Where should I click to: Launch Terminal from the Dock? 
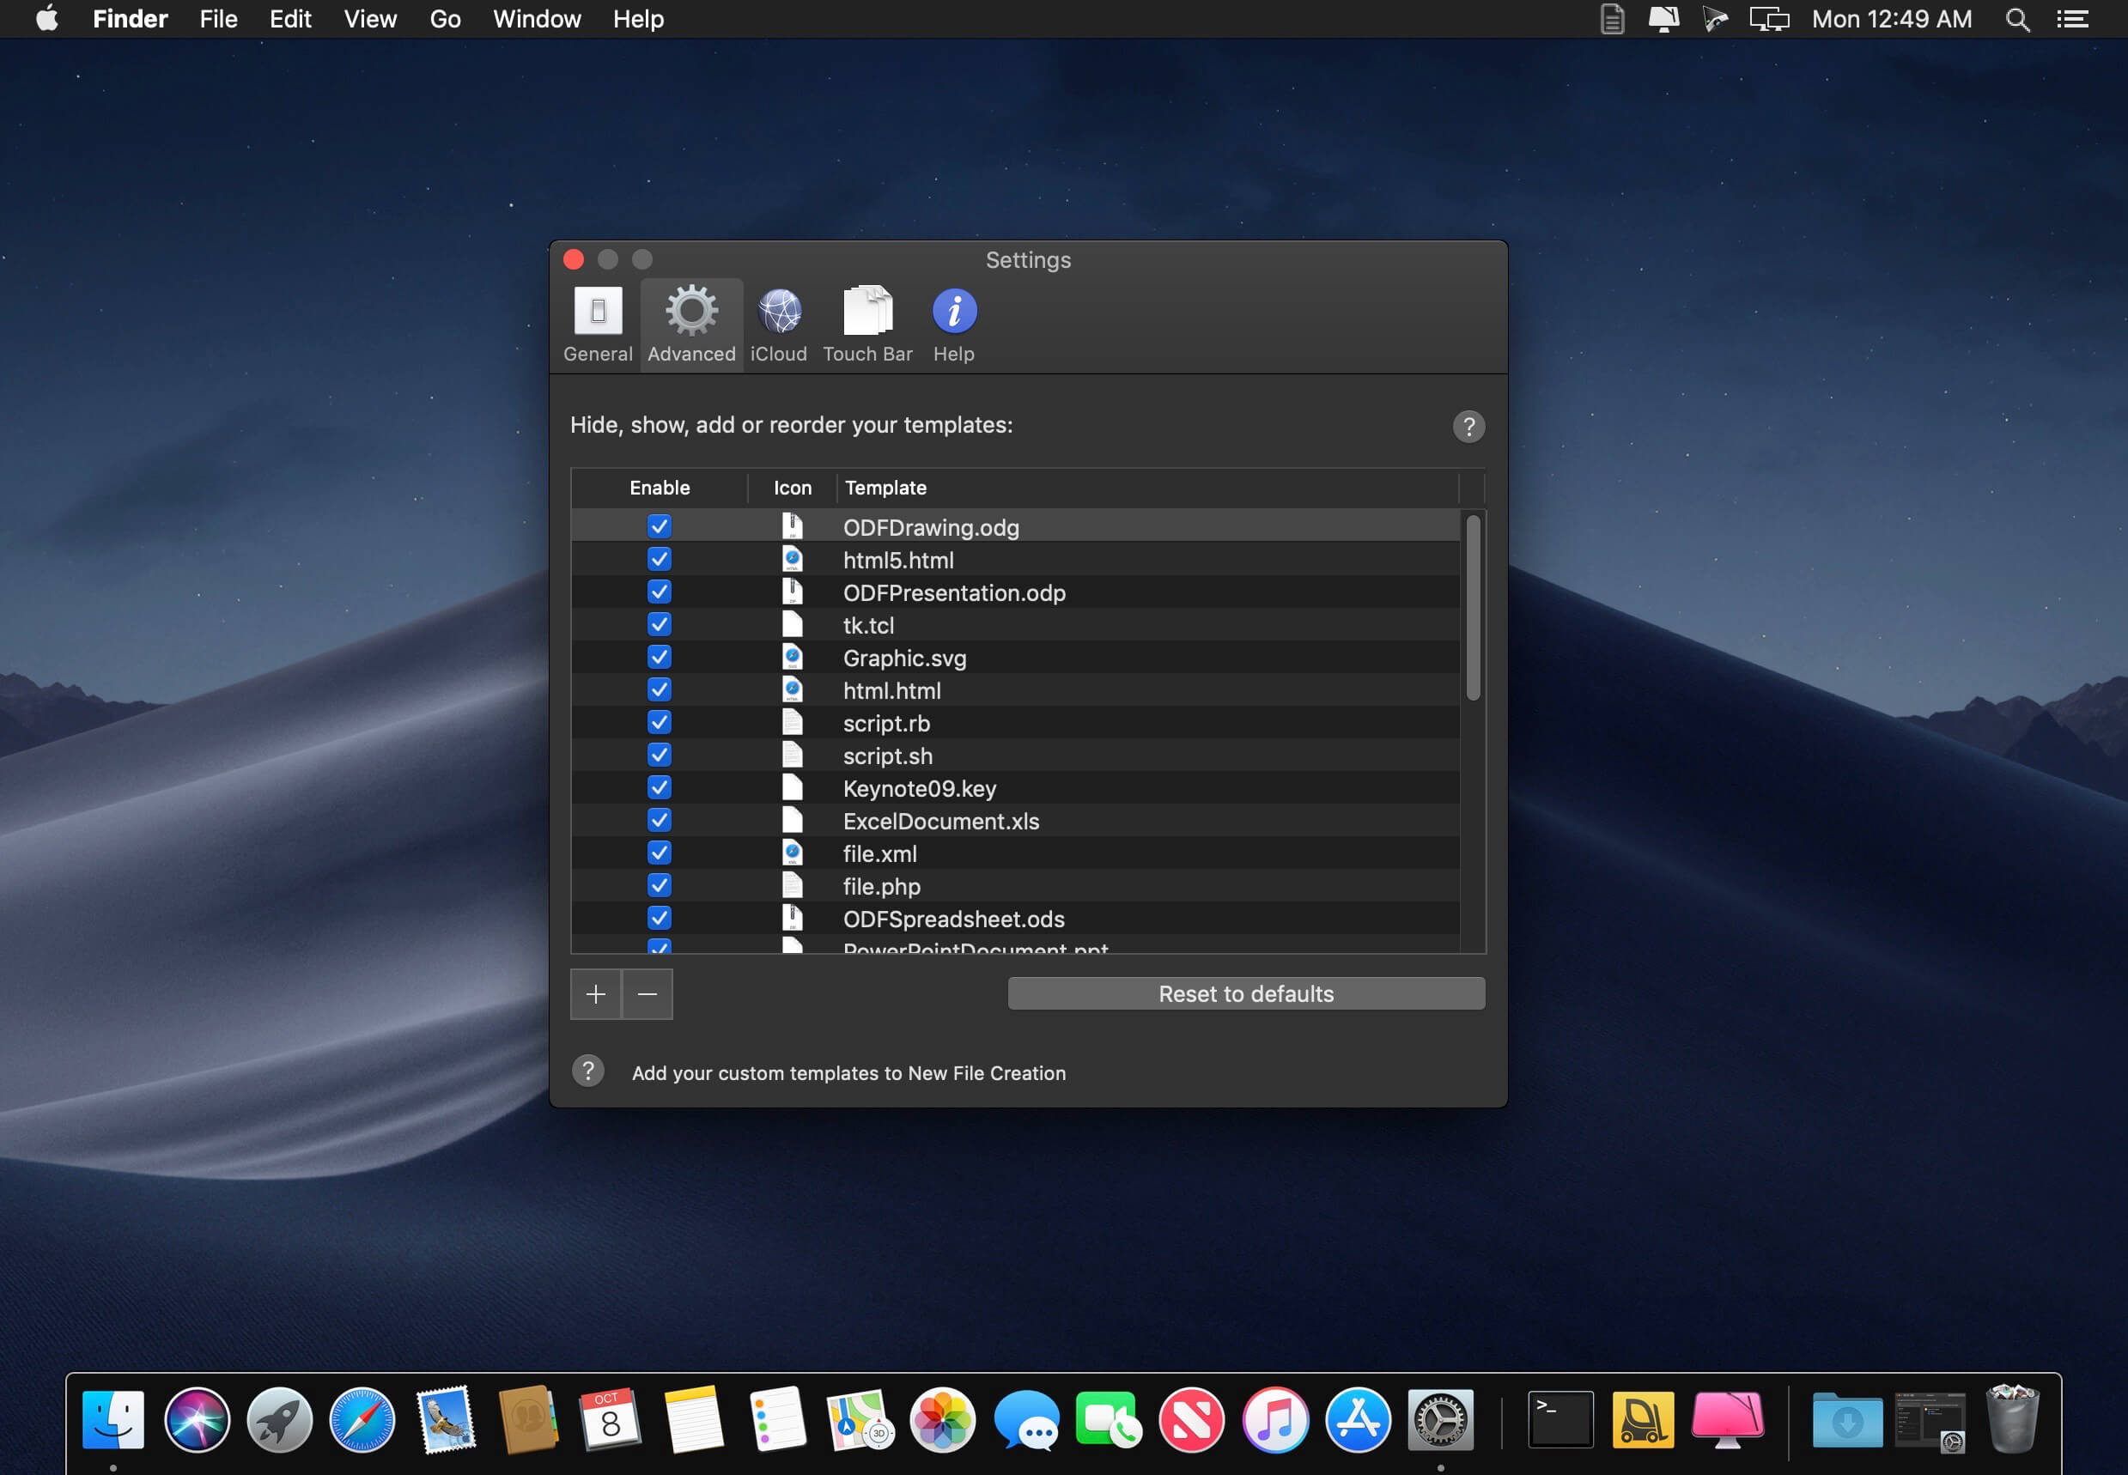[x=1560, y=1419]
